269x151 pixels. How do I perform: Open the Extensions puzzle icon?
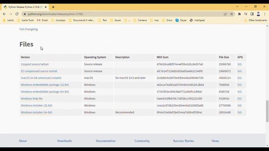pos(239,14)
